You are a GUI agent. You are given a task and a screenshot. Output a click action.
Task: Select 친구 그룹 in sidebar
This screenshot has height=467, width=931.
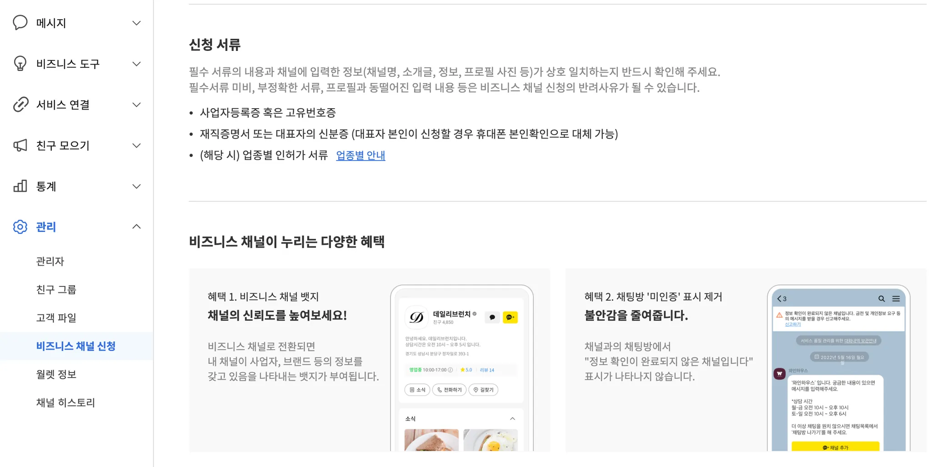[56, 290]
